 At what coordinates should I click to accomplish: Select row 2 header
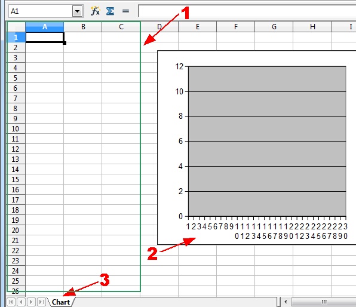pos(16,47)
